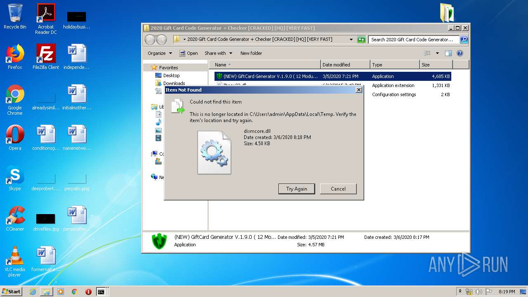Open Share with dropdown menu
528x297 pixels.
point(218,53)
